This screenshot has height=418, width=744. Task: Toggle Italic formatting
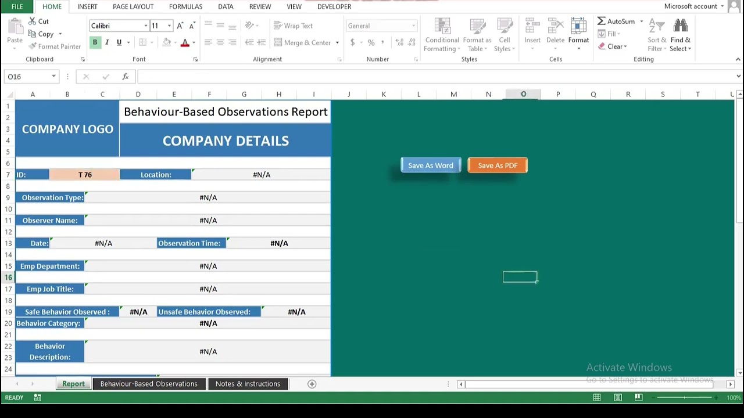[x=107, y=42]
